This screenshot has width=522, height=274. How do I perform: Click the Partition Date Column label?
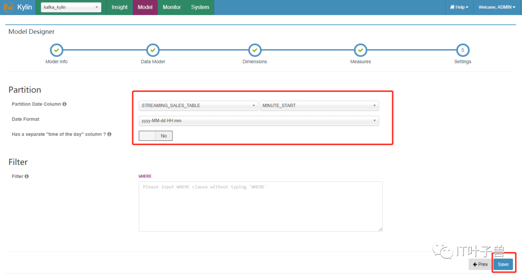[x=36, y=104]
